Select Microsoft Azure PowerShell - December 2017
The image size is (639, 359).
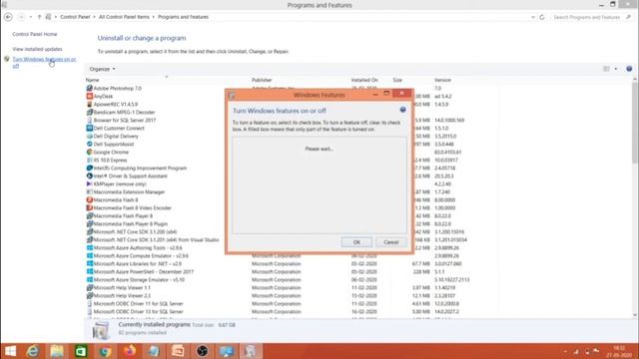(292, 271)
